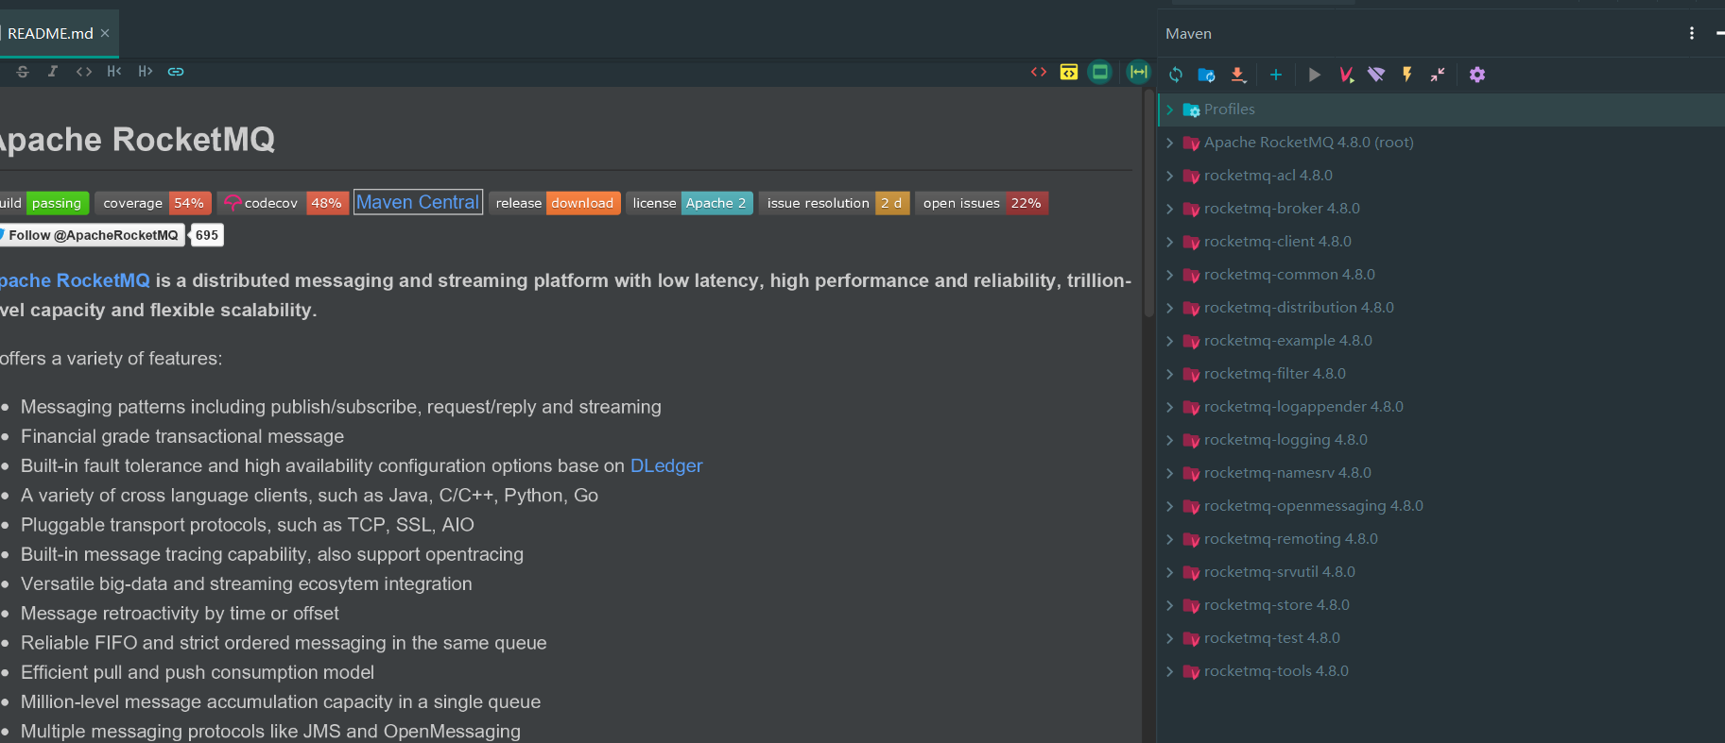
Task: Expand the rocketmq-client 4.8.0 module
Action: (1170, 242)
